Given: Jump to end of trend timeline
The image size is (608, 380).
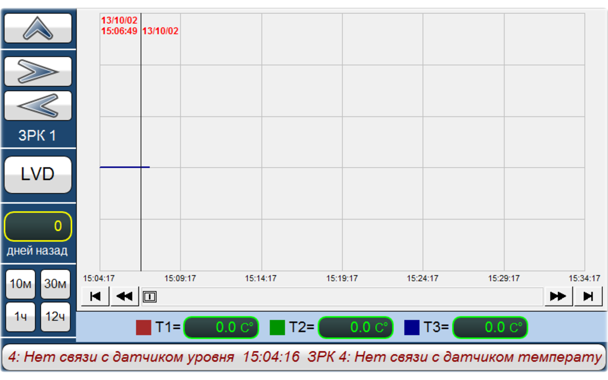Looking at the screenshot, I should [588, 296].
